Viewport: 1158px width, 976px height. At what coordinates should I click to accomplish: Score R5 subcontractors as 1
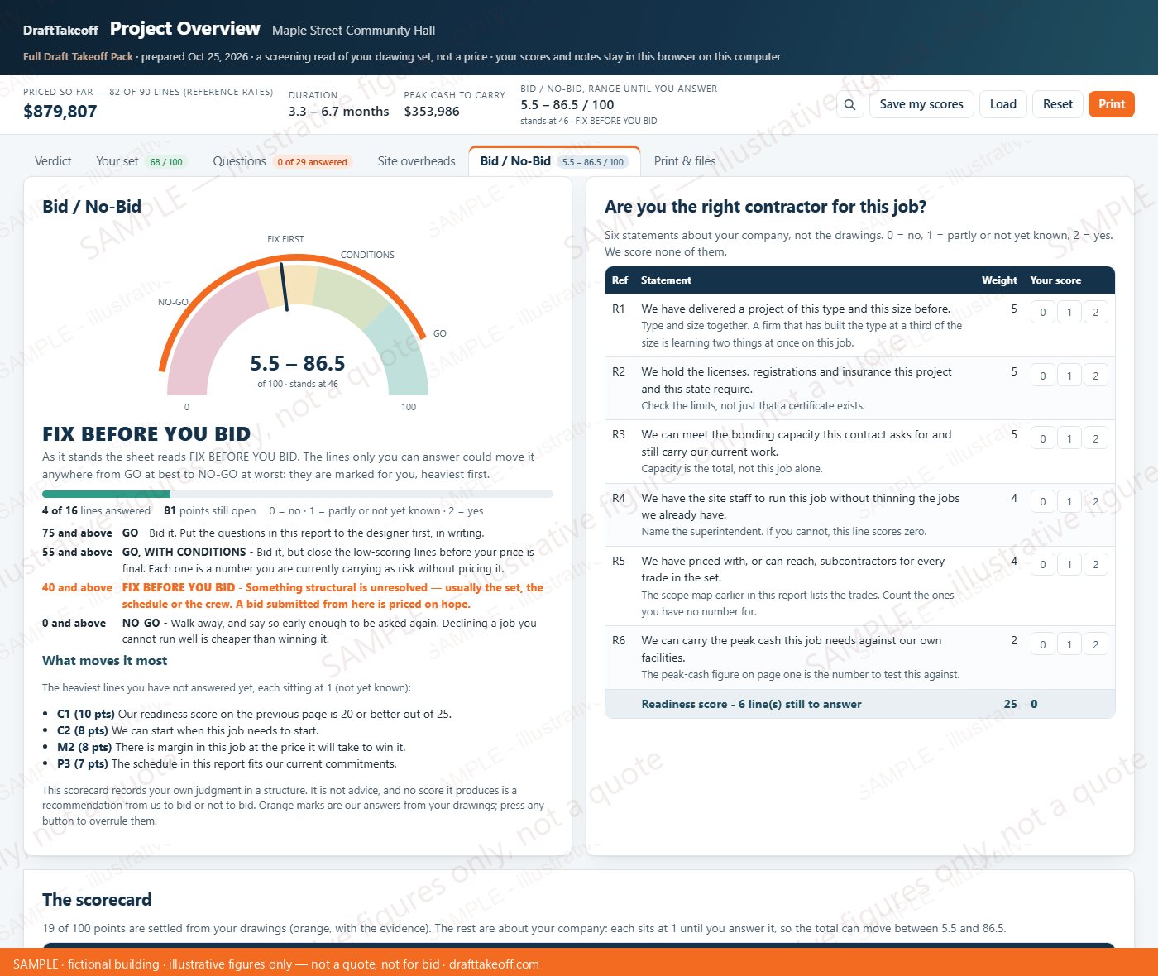click(1069, 564)
